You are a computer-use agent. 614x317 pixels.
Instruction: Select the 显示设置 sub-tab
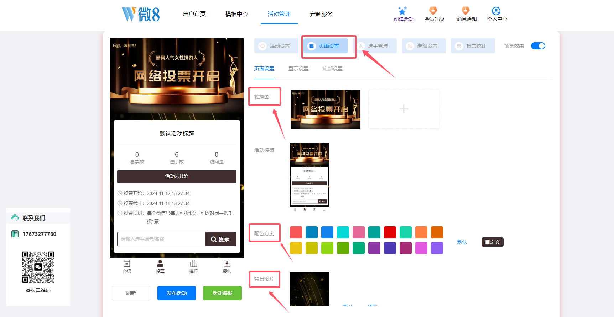(298, 69)
